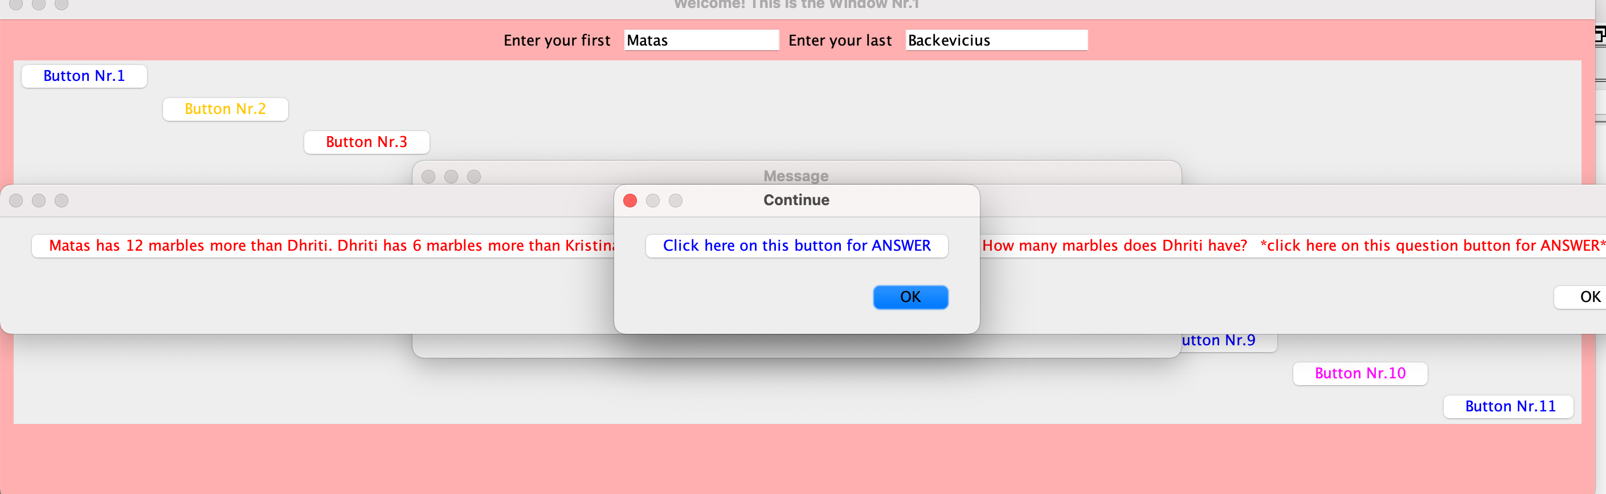
Task: Click the zoom dot of the Message window
Action: [x=474, y=177]
